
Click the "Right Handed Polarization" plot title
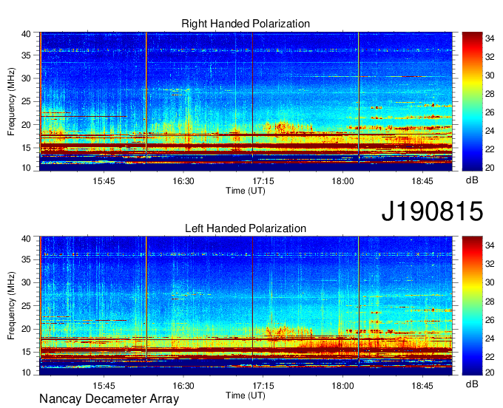point(246,24)
